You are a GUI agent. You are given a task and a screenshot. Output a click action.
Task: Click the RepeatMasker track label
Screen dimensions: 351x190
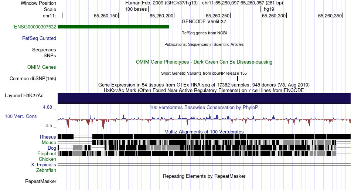41,181
